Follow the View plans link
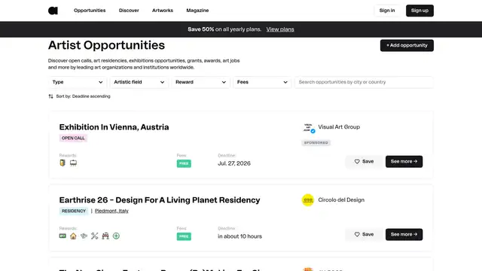Screen dimensions: 482x271 pos(280,29)
